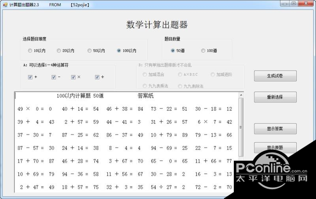
Task: Click the problem 46 + 38 = 84
Action: pos(125,109)
